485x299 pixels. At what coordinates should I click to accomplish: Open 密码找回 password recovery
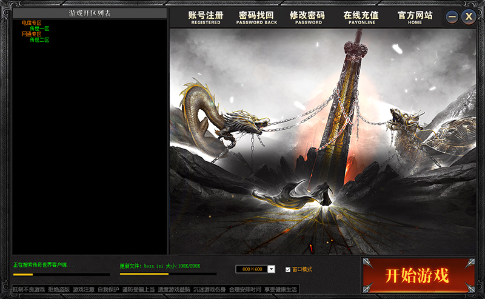tap(256, 18)
